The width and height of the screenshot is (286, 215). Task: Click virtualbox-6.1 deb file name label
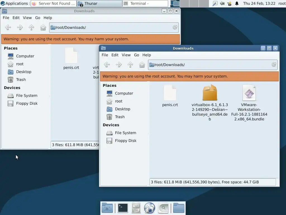pos(210,112)
